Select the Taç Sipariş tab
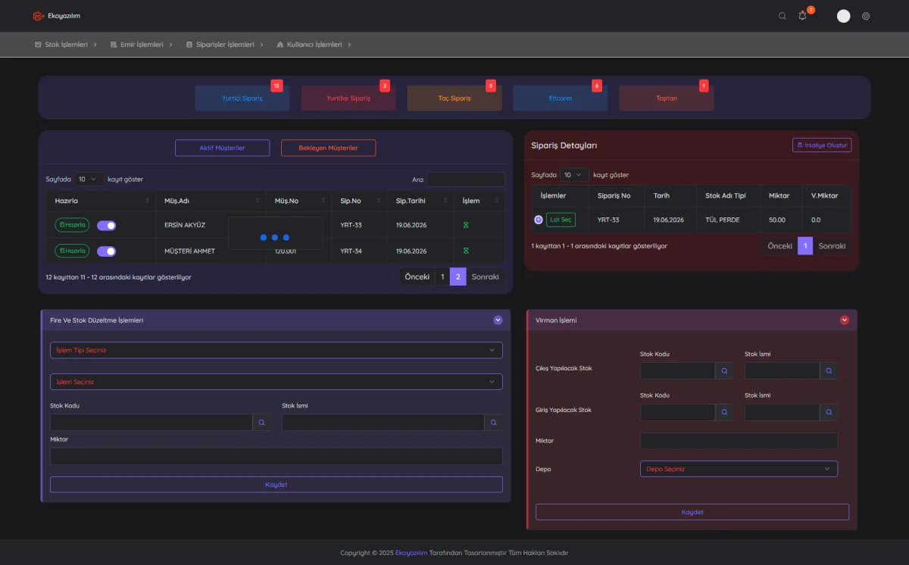Image resolution: width=909 pixels, height=565 pixels. click(x=454, y=98)
